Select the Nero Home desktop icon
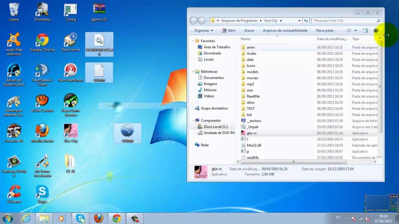Screen dimensions: 399x224 71,43
